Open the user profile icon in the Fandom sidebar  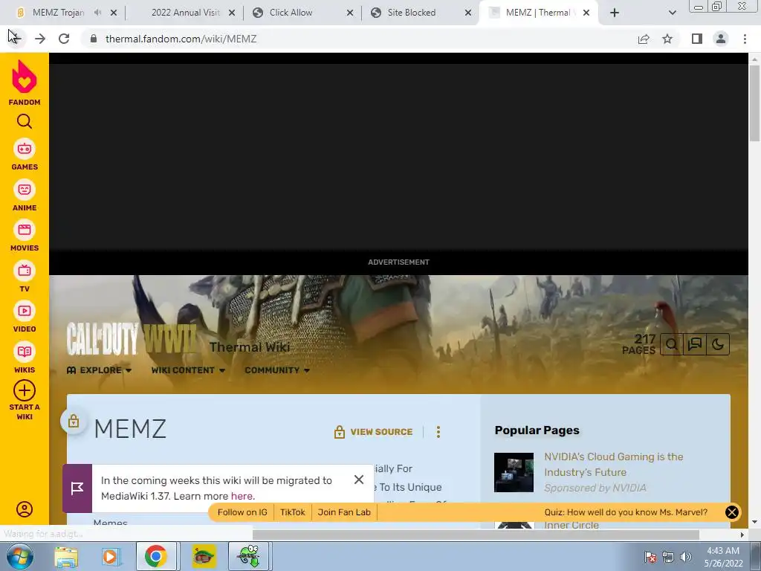point(25,509)
